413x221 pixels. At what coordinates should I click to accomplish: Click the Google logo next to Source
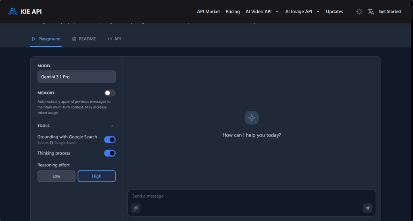tap(52, 143)
